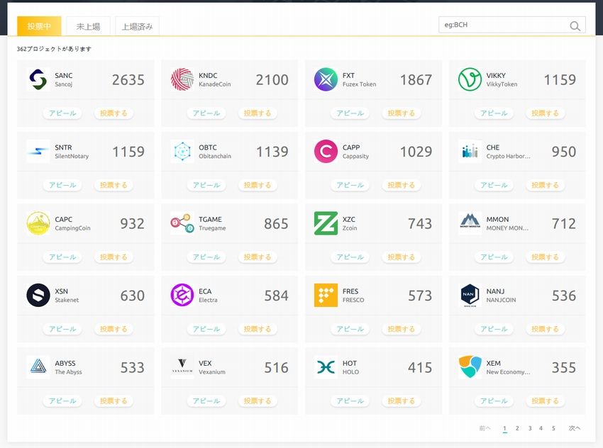The image size is (603, 448).
Task: Click 投票する under TGAME Truegame
Action: pos(258,257)
